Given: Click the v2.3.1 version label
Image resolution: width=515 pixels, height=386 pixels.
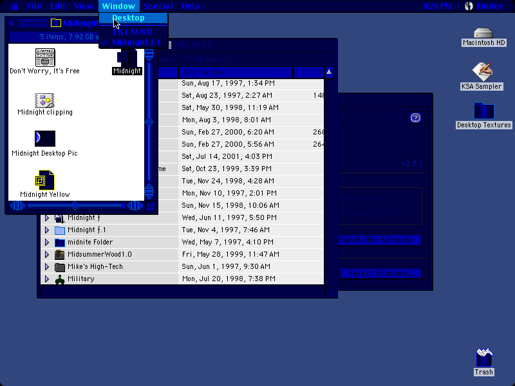Looking at the screenshot, I should click(x=411, y=163).
